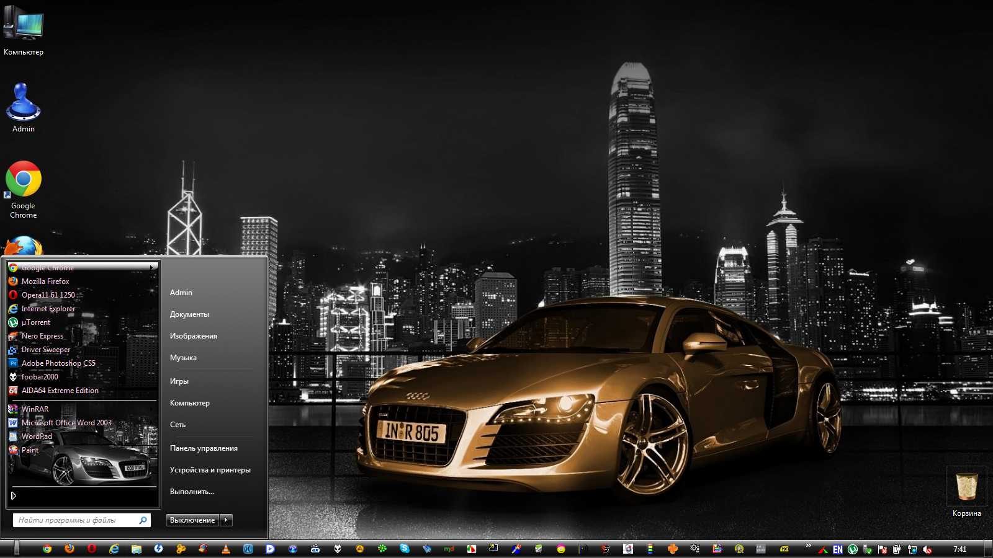Open the Корзина recycle bin icon
This screenshot has width=993, height=558.
coord(966,487)
